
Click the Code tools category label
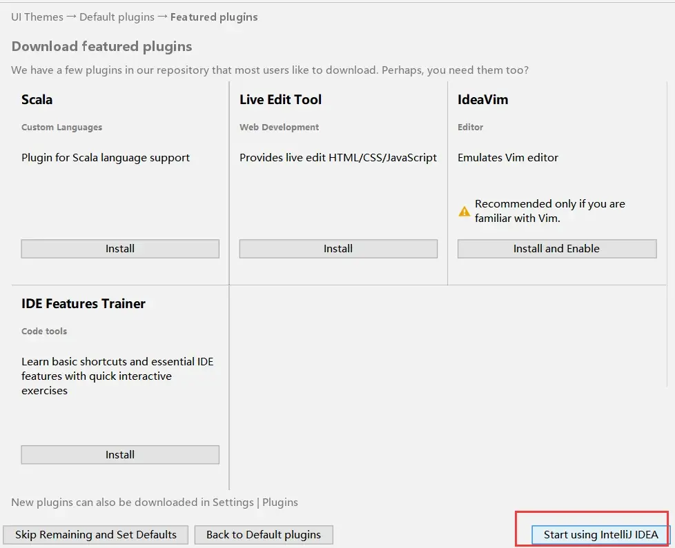[x=44, y=332]
